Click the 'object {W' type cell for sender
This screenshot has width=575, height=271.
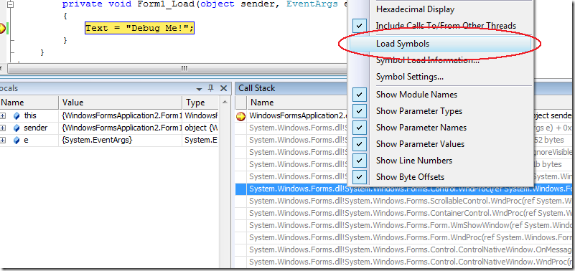[x=200, y=128]
